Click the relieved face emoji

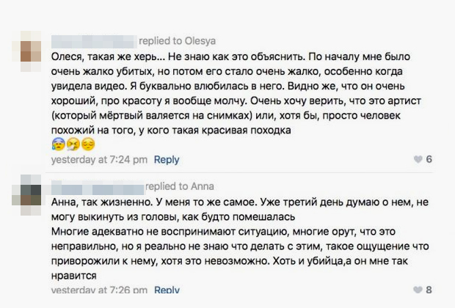point(88,144)
